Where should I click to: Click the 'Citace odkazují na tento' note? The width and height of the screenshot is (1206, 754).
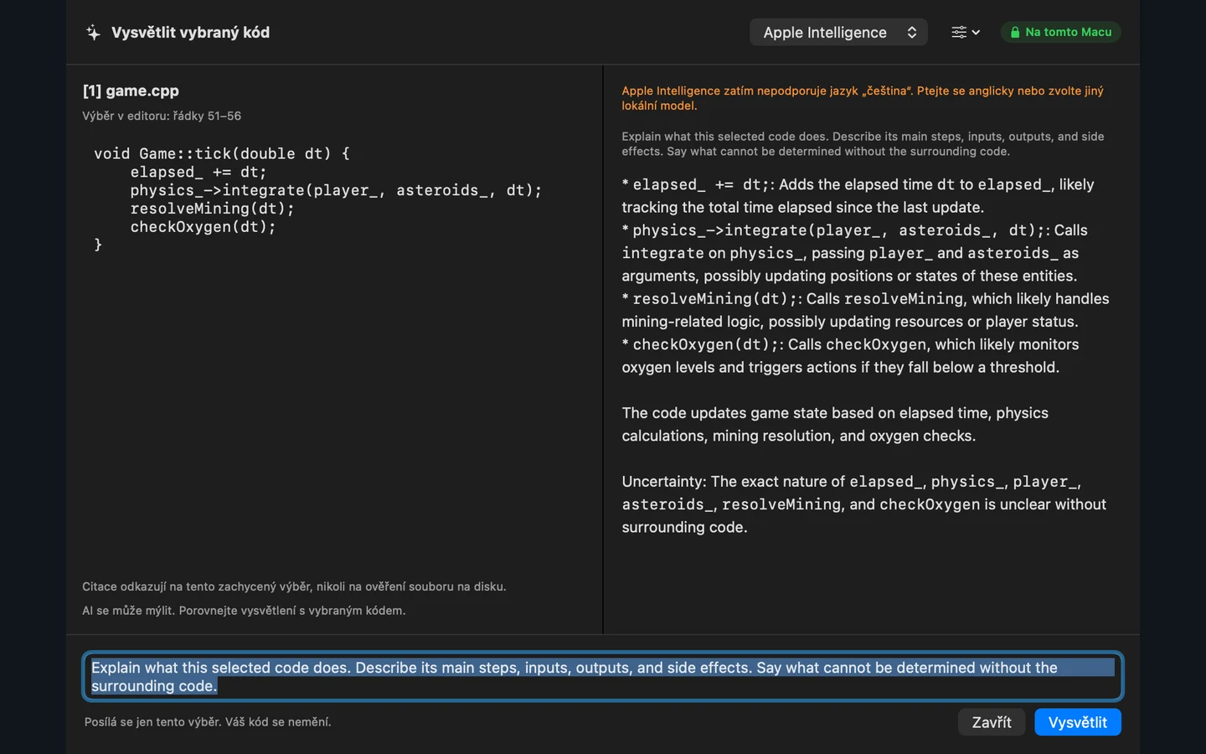(x=294, y=586)
